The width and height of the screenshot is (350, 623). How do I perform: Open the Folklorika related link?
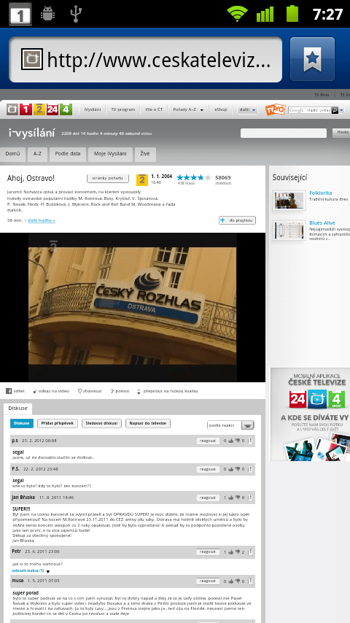click(321, 193)
